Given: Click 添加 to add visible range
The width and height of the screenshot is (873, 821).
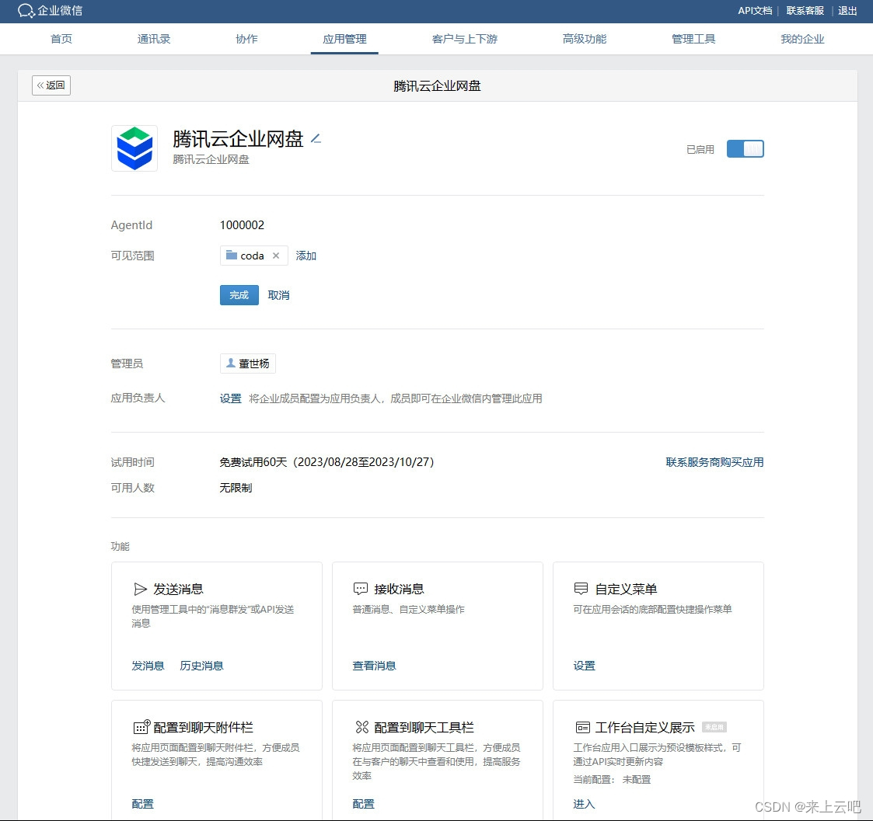Looking at the screenshot, I should coord(306,256).
